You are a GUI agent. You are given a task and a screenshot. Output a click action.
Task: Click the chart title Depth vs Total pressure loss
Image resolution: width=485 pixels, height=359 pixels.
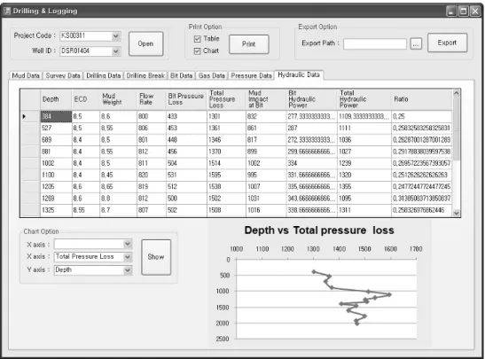tap(319, 230)
